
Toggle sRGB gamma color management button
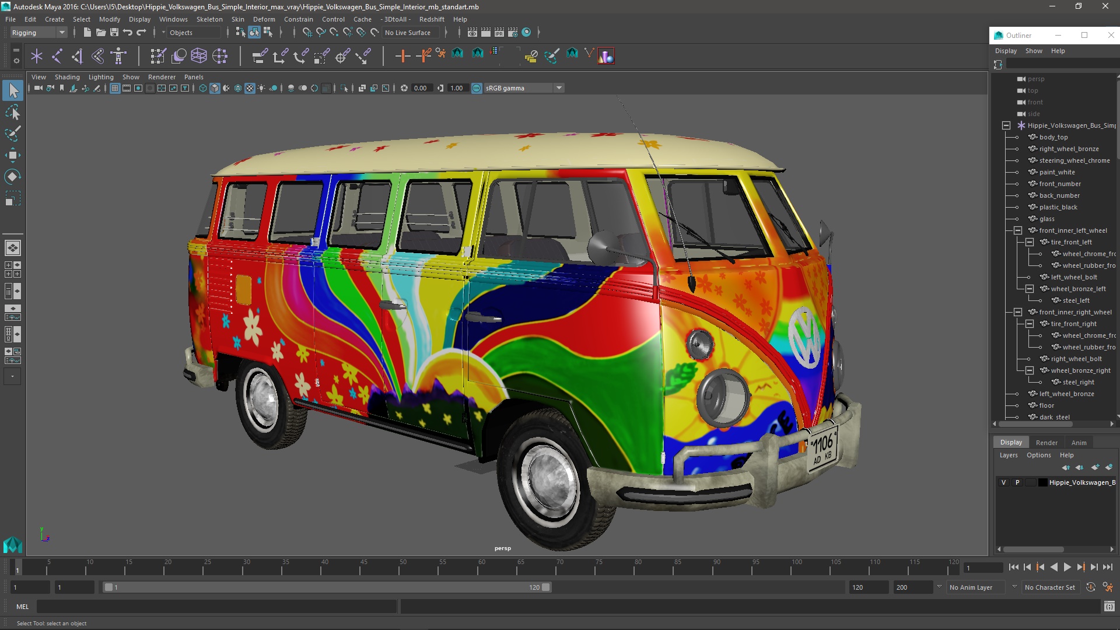[x=477, y=88]
